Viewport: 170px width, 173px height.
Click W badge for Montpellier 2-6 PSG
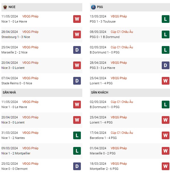coord(165,166)
